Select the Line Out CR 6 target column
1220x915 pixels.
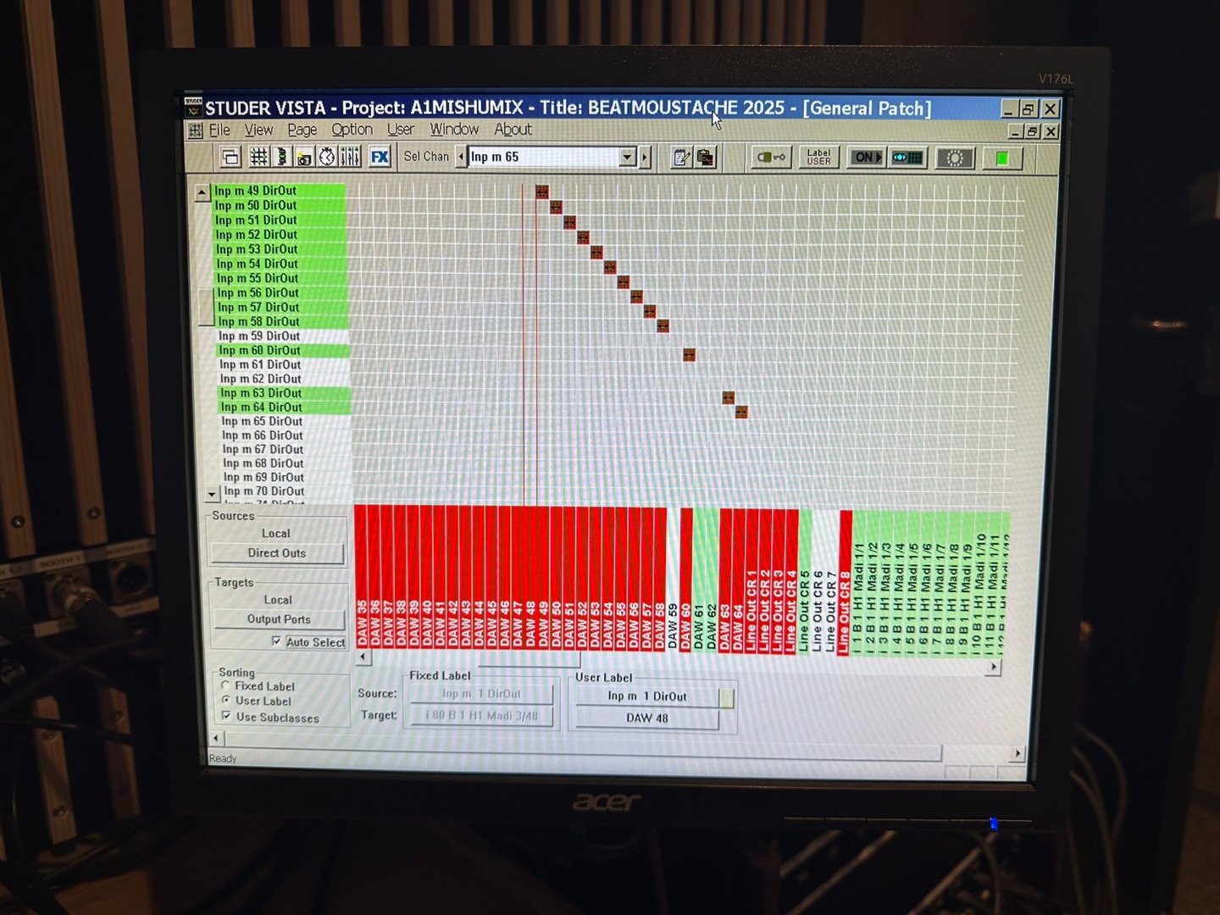pyautogui.click(x=818, y=582)
